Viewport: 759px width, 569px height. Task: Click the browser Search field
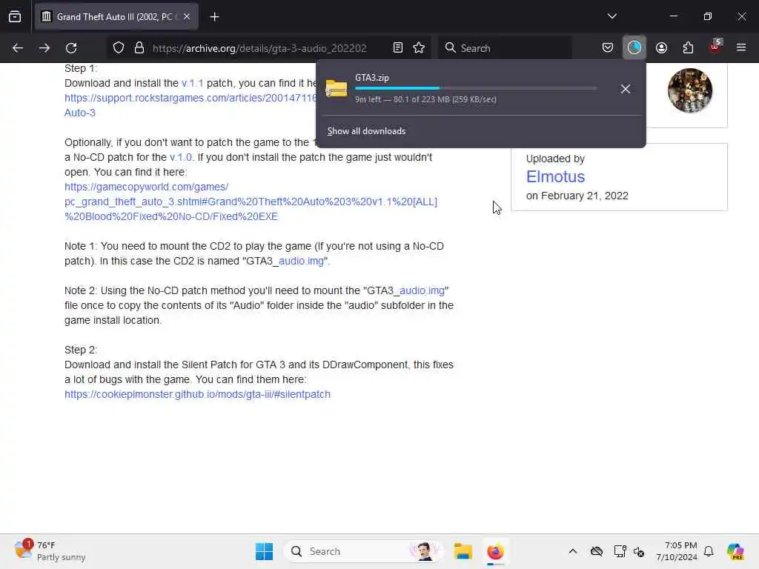coord(505,48)
